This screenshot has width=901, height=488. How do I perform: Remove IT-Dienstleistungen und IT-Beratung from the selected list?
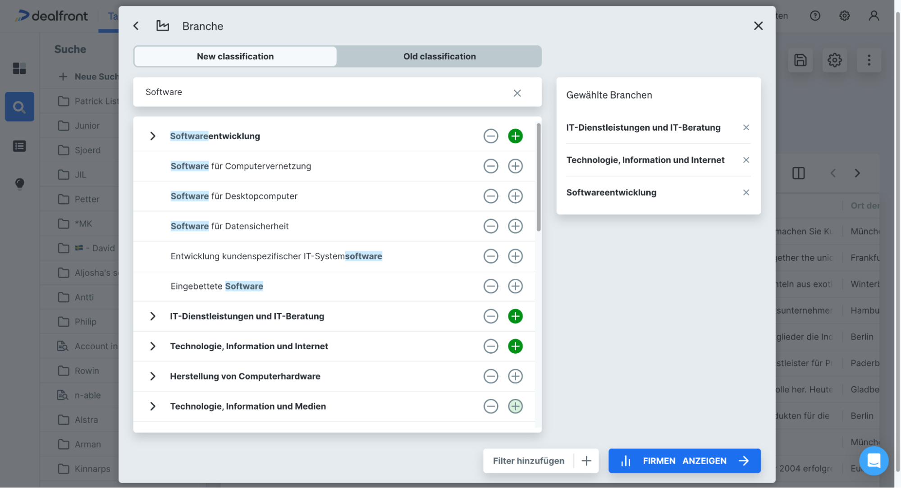[746, 128]
